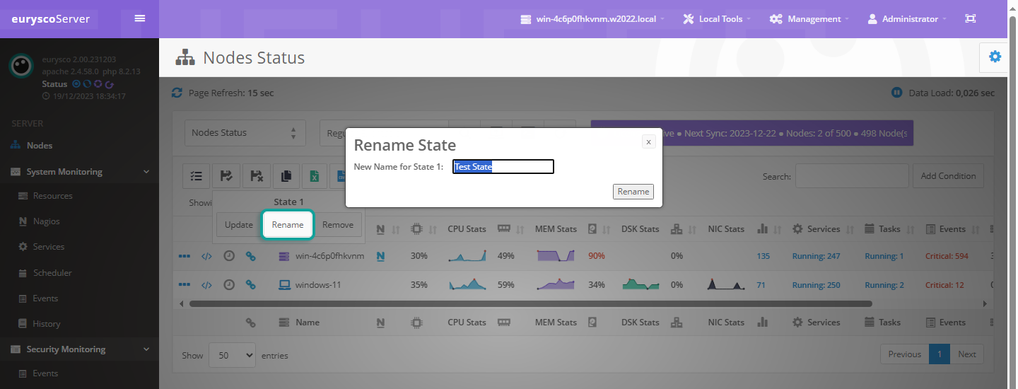The height and width of the screenshot is (389, 1018).
Task: Click clock icon in win-4c6p0fhkvnm row
Action: pos(229,255)
